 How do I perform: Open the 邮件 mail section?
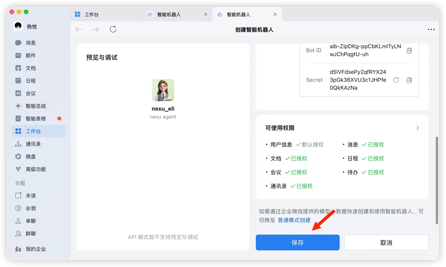click(x=30, y=55)
